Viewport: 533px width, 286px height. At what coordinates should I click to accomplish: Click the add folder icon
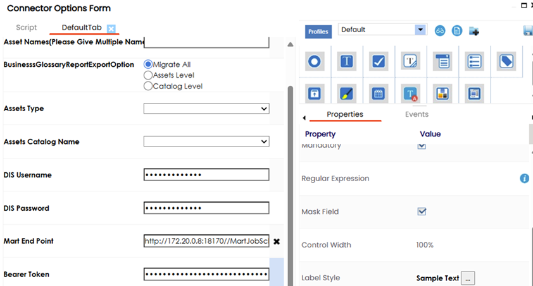pos(473,30)
